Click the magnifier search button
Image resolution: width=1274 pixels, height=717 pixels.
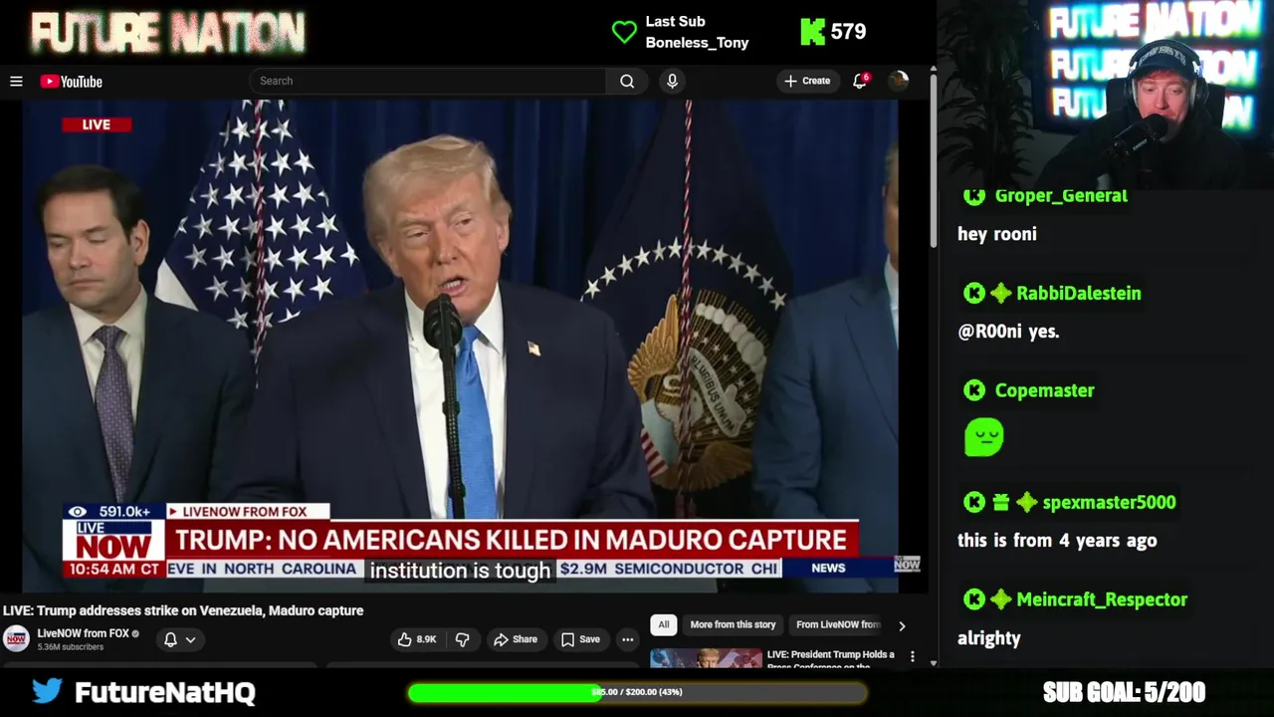[x=627, y=81]
